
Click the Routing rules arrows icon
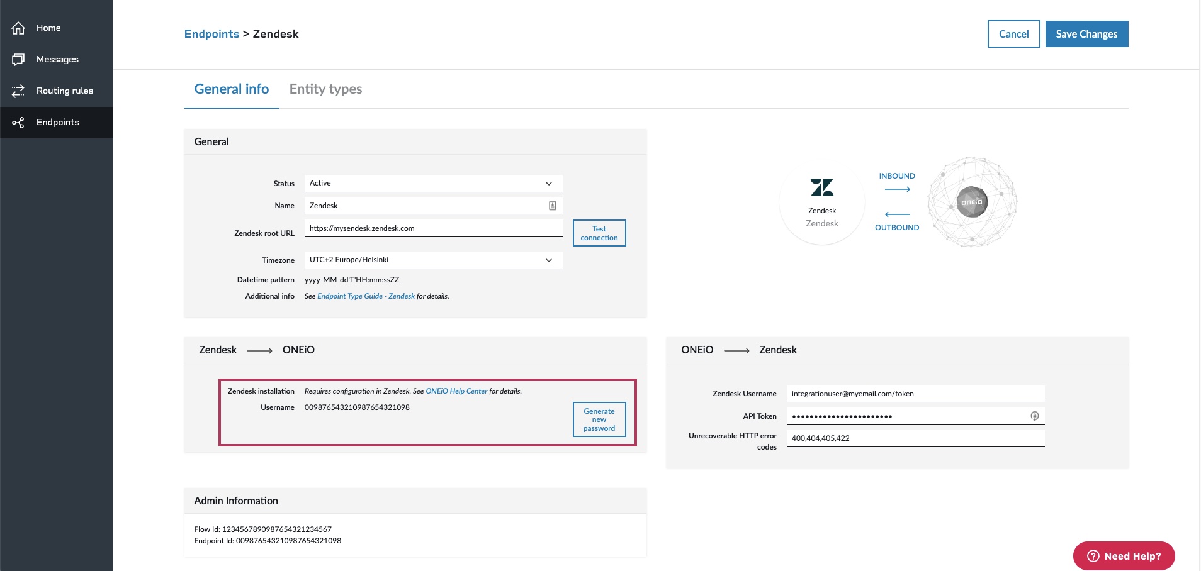point(18,91)
